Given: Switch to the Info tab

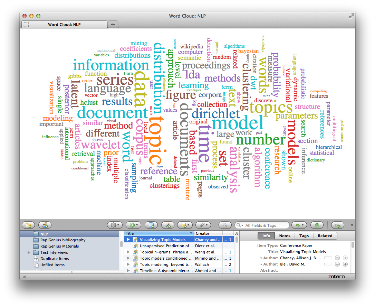Looking at the screenshot, I should pos(266,236).
